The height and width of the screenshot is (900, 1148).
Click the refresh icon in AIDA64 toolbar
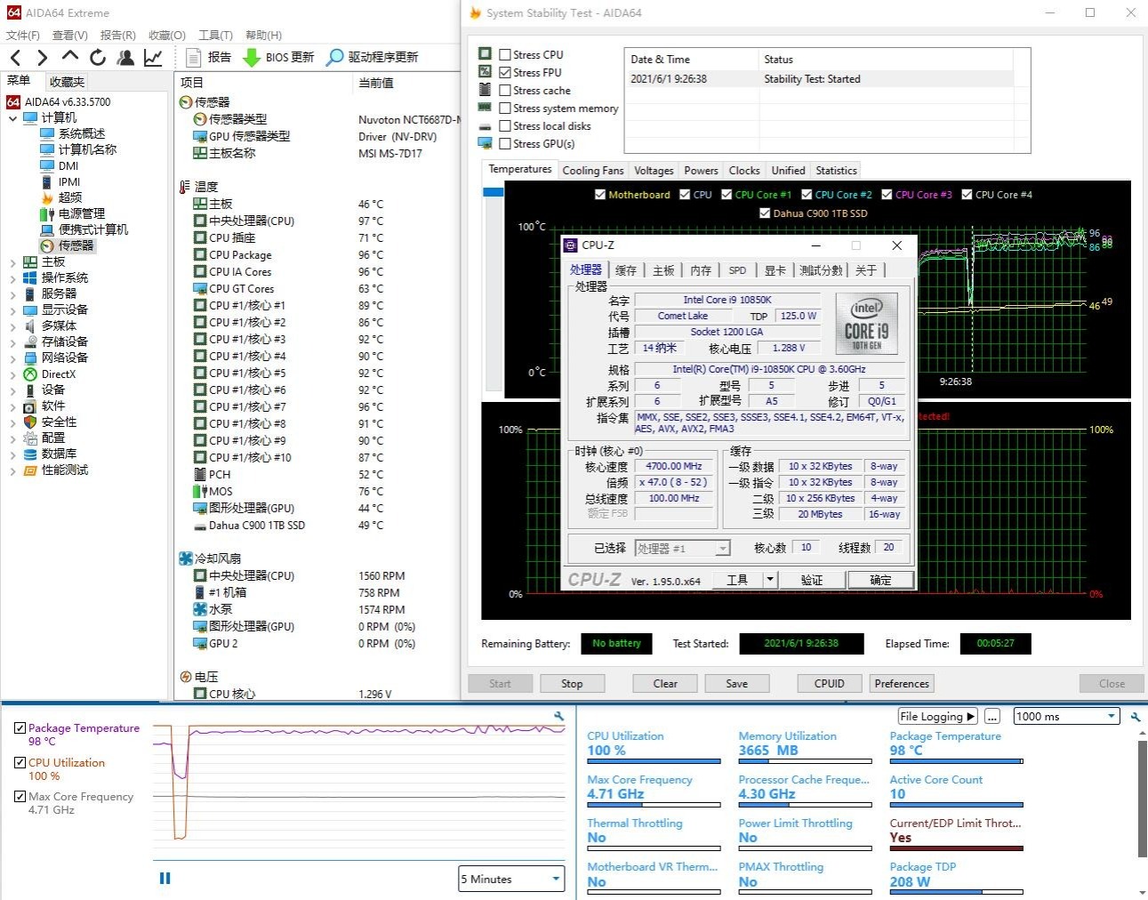(98, 58)
